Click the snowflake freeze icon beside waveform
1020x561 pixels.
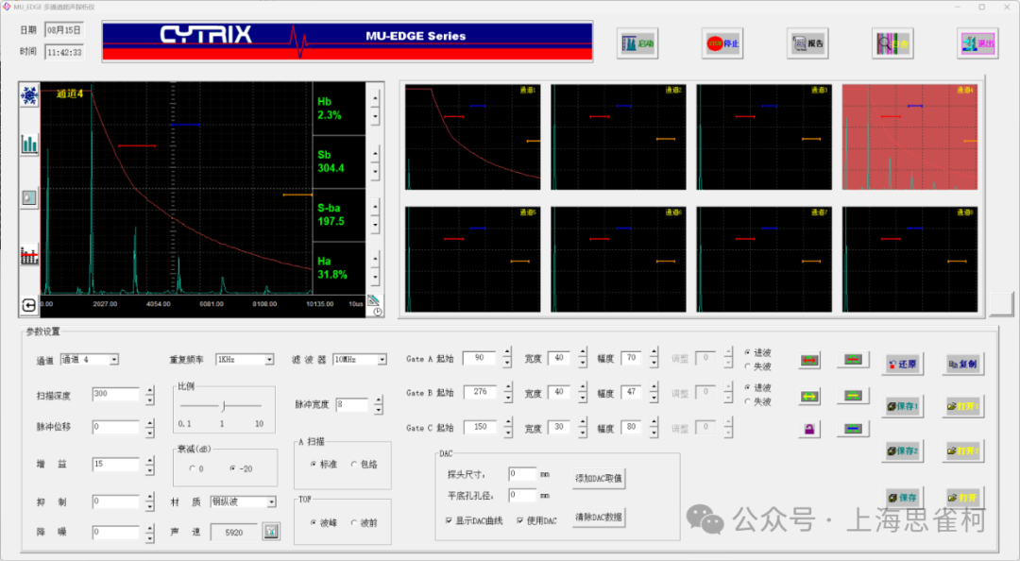click(29, 95)
